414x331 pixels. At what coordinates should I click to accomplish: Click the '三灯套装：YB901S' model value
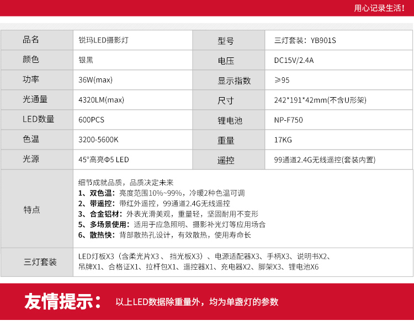305,40
